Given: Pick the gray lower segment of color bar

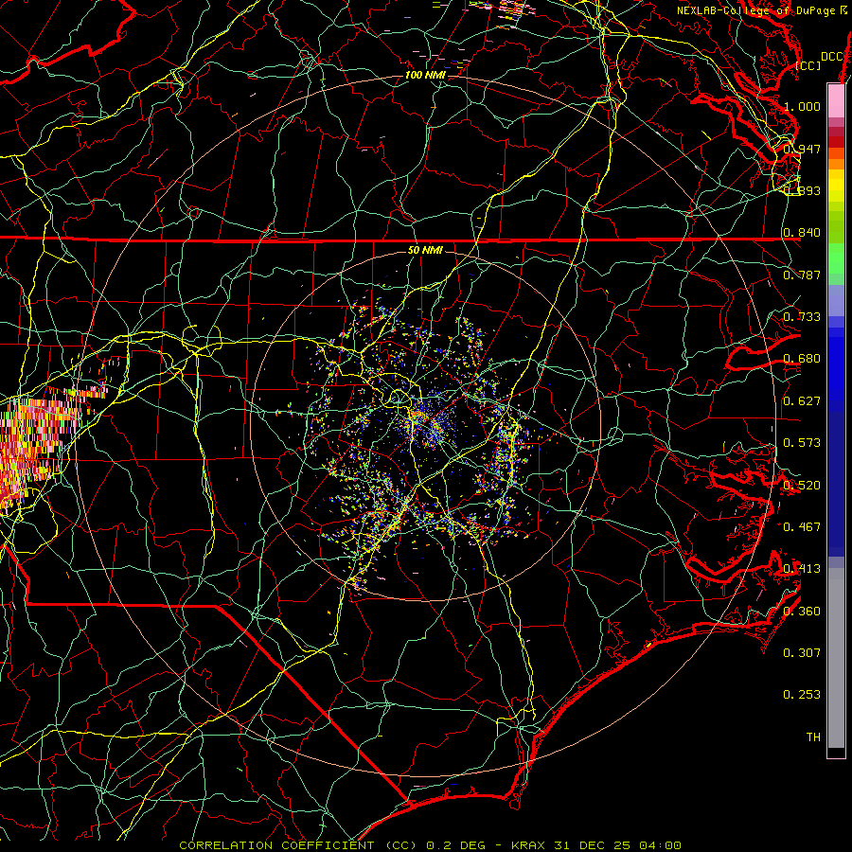Looking at the screenshot, I should [836, 658].
